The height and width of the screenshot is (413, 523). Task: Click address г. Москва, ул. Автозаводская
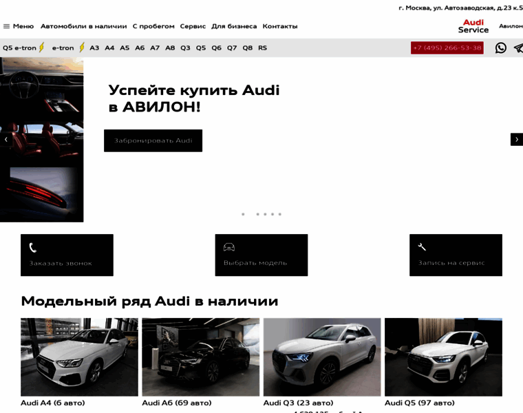460,8
